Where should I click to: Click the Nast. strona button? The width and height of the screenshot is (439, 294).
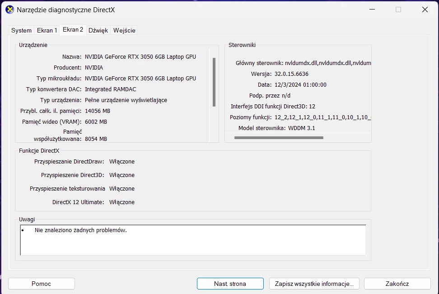[230, 284]
